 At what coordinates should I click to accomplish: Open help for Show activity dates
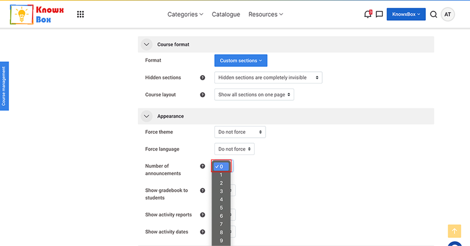pos(203,232)
